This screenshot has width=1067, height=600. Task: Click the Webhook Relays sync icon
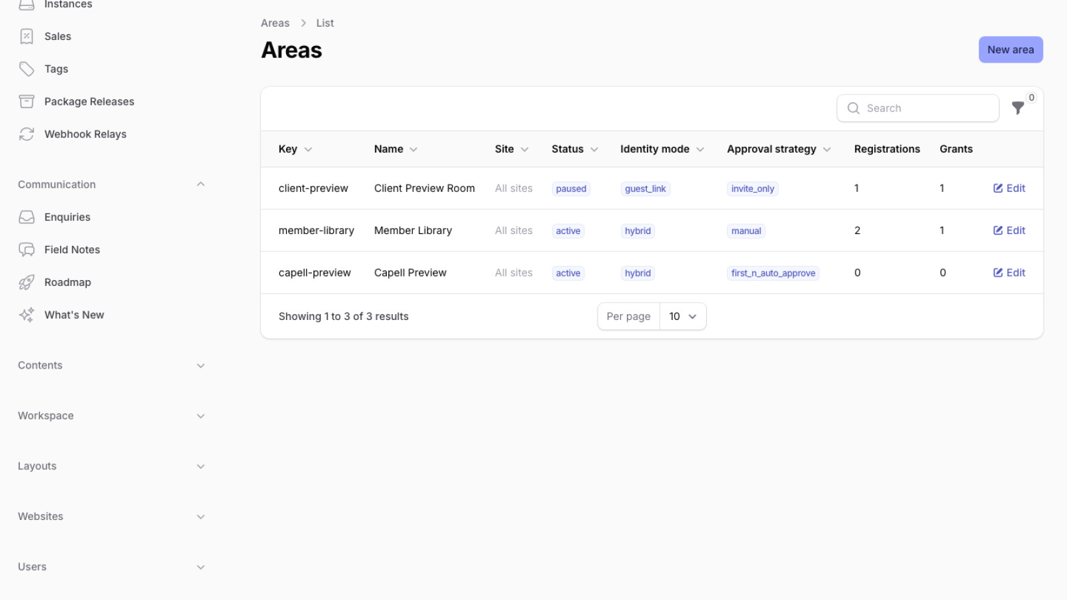(27, 134)
